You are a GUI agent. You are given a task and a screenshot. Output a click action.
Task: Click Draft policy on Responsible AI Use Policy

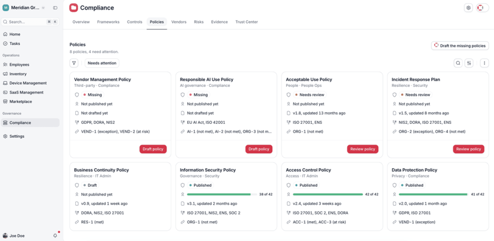tap(259, 149)
